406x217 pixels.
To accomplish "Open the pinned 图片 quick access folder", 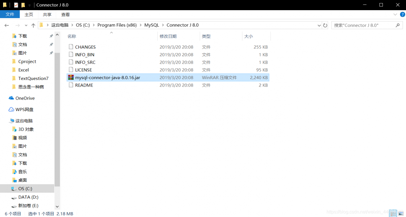I will click(23, 53).
